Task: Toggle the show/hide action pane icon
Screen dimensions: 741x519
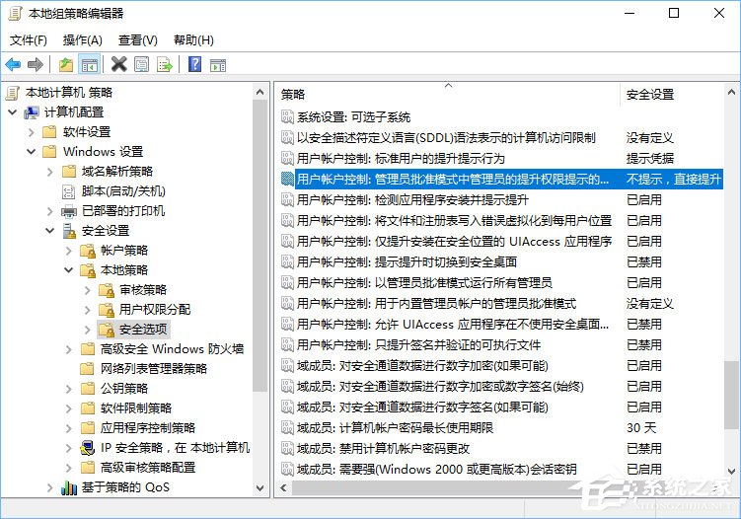Action: [218, 65]
